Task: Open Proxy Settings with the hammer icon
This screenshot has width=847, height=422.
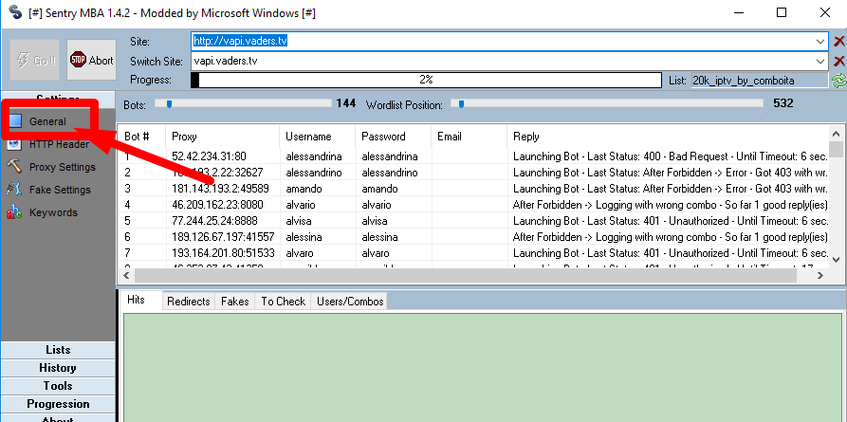Action: [51, 167]
